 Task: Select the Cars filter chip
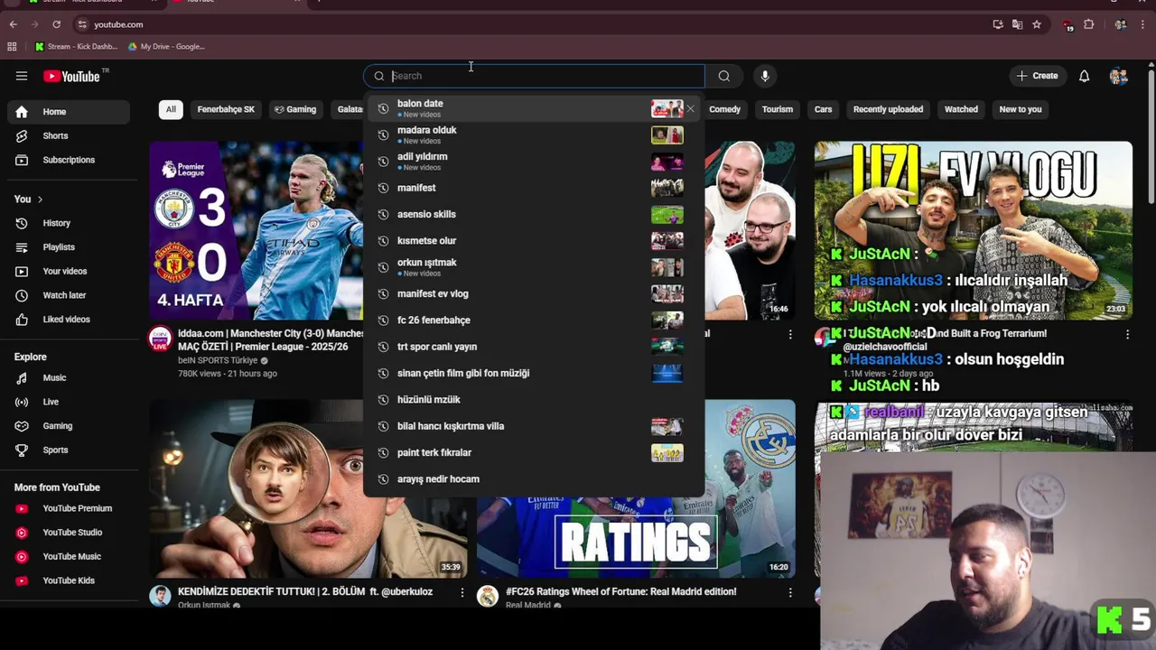point(823,109)
